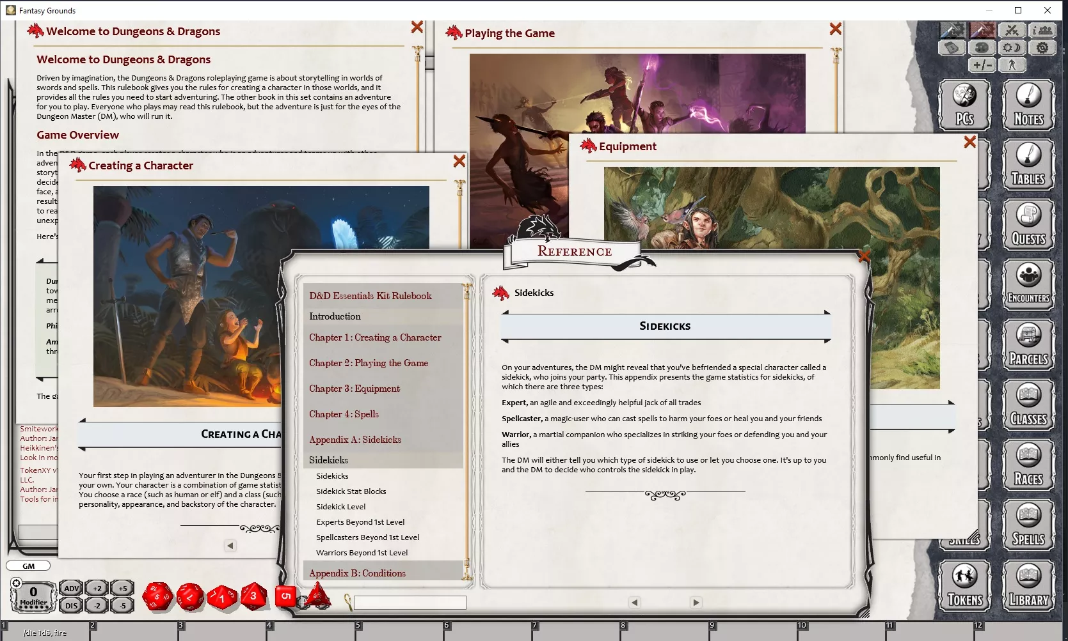The height and width of the screenshot is (641, 1068).
Task: Toggle the DIS disadvantage button
Action: [71, 605]
